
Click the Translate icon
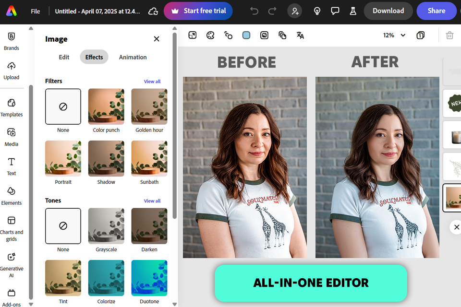pos(300,35)
